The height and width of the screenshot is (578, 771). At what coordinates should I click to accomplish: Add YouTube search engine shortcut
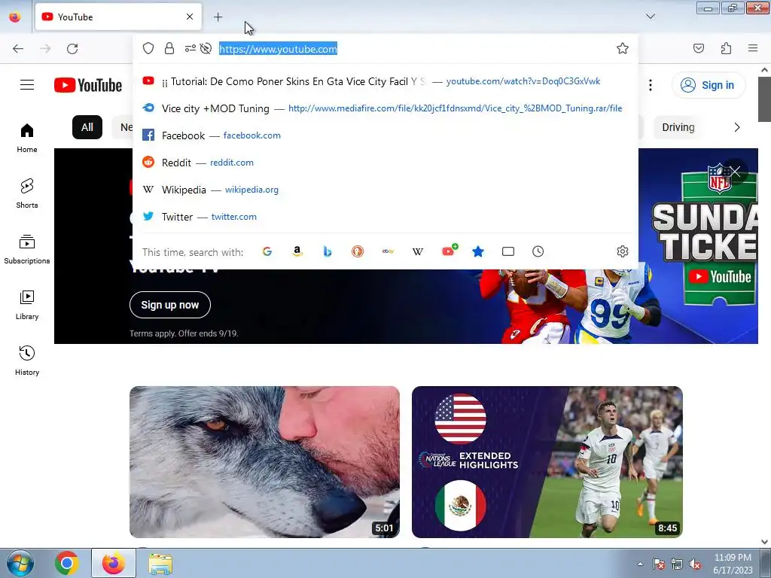(x=449, y=251)
